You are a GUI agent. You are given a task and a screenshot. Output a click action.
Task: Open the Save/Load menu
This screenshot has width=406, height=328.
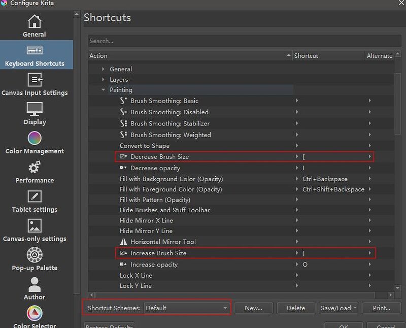click(339, 307)
